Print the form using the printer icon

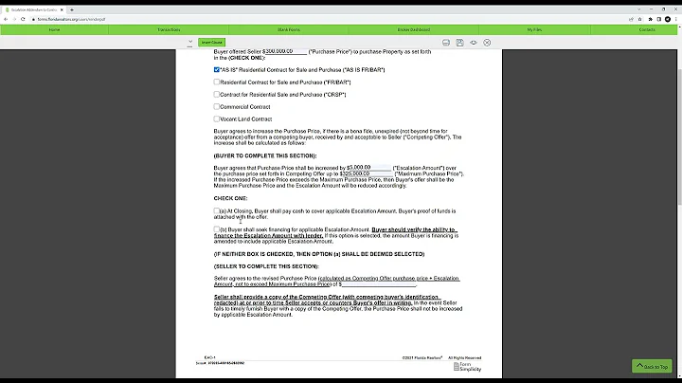pyautogui.click(x=446, y=43)
